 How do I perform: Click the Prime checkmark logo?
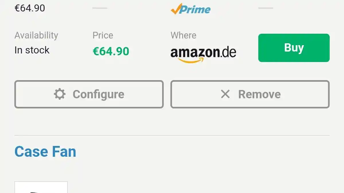[176, 9]
